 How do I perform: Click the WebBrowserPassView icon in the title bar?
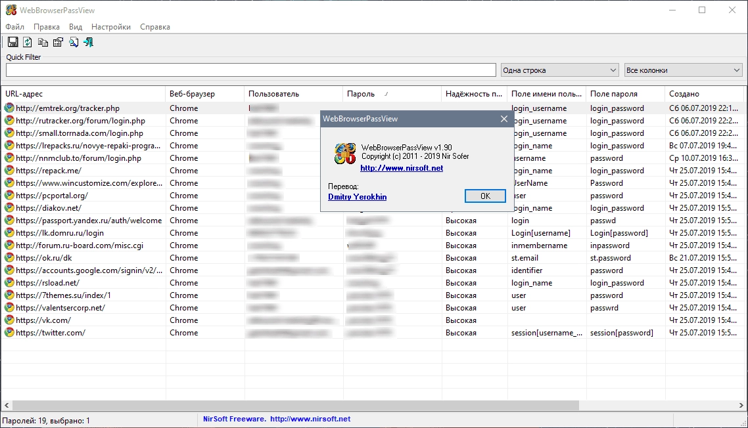11,10
